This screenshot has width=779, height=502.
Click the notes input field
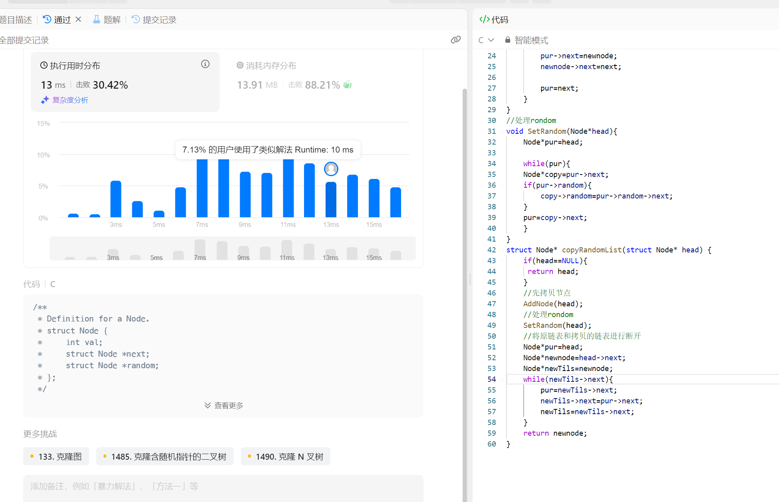tap(223, 486)
